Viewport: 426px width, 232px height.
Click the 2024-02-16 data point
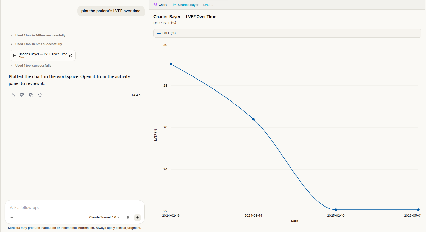pos(171,64)
